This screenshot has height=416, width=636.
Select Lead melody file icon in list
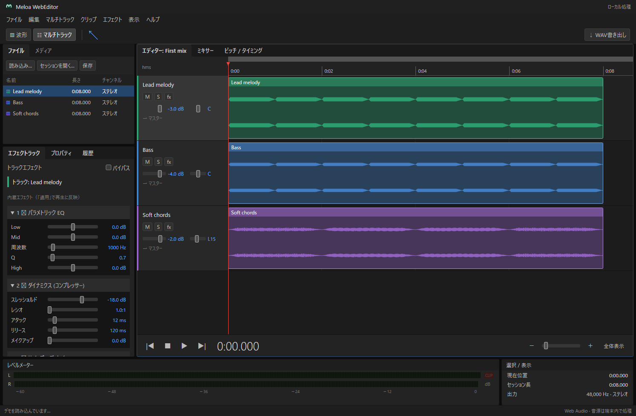[8, 91]
